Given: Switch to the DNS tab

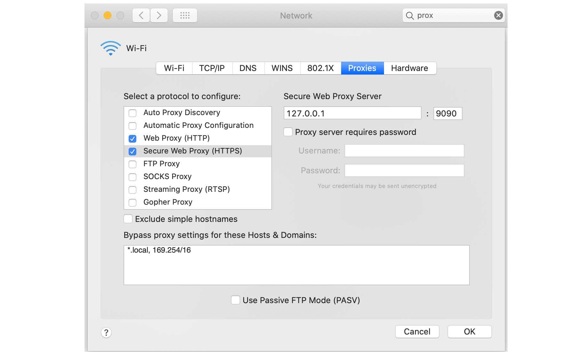Looking at the screenshot, I should (248, 68).
